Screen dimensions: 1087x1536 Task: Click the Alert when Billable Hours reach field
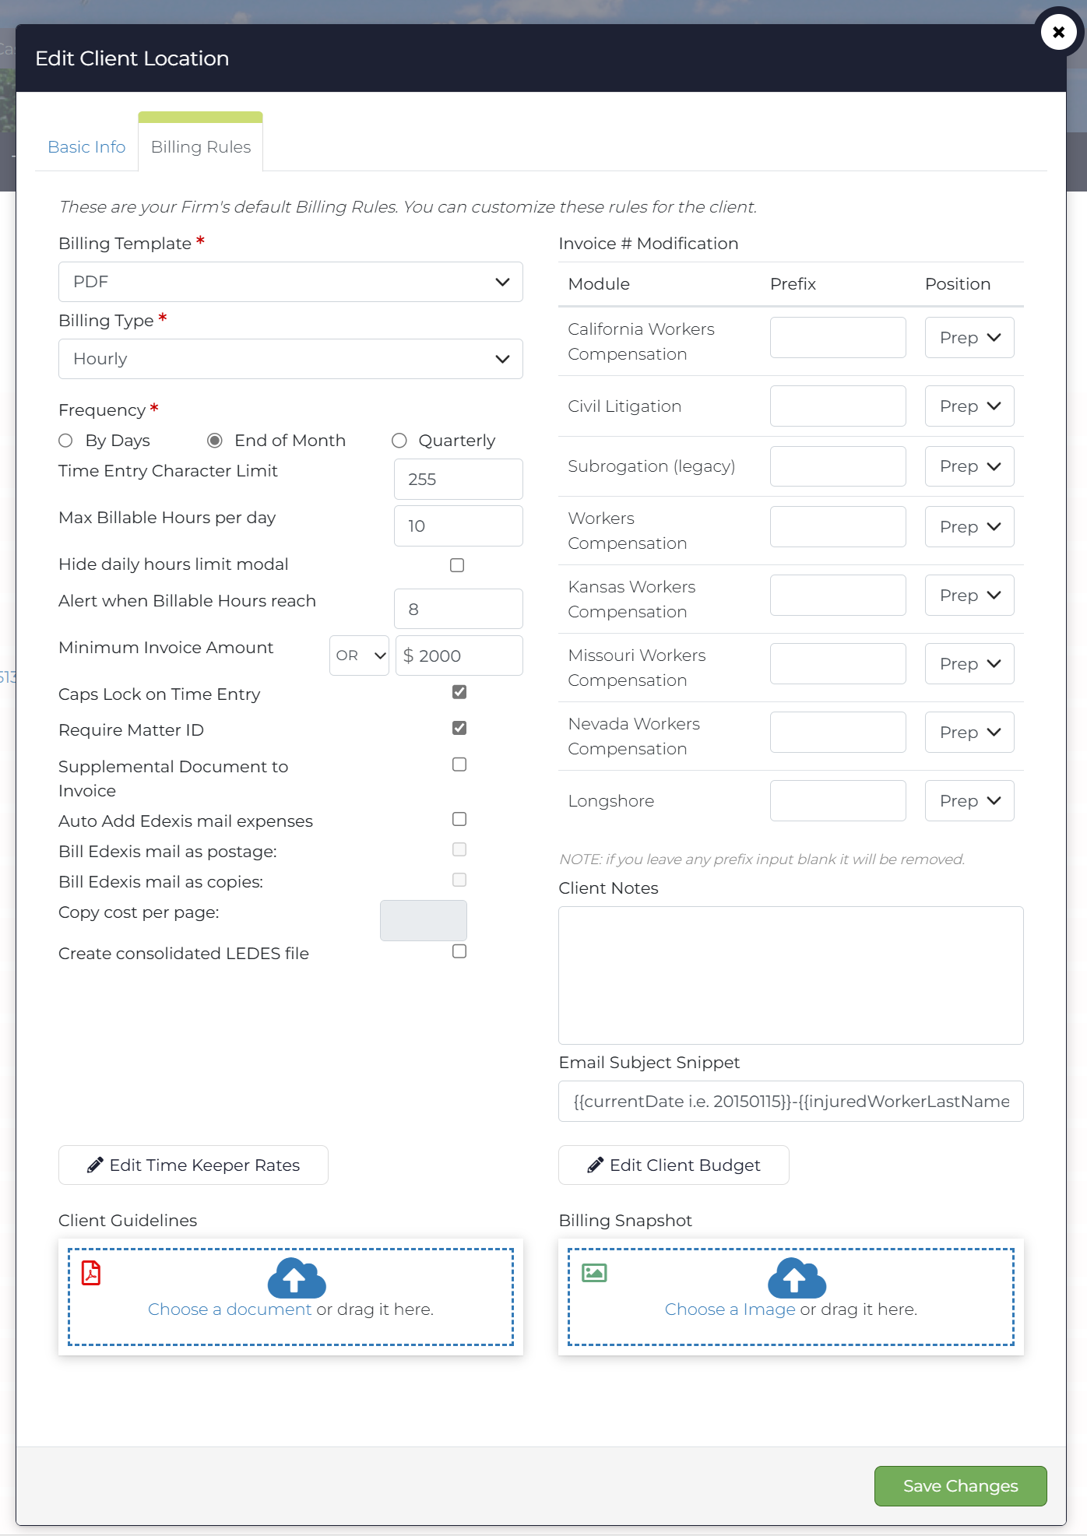459,609
